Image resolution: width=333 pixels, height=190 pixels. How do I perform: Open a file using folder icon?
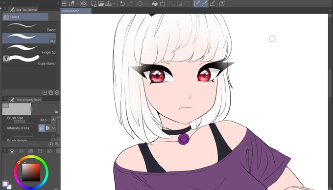click(101, 3)
